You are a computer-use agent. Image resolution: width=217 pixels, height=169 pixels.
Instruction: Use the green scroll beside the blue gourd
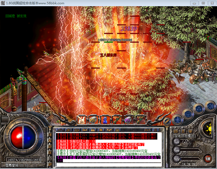pos(117,120)
